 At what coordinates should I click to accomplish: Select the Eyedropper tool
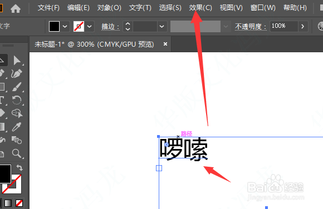17,127
